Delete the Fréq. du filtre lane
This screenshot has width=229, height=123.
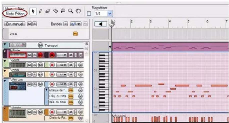[81, 96]
